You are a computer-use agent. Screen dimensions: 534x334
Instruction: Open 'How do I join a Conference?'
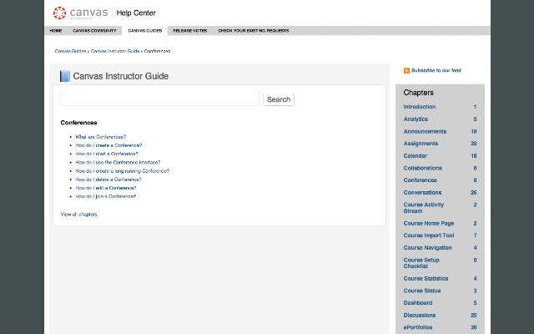pyautogui.click(x=106, y=196)
